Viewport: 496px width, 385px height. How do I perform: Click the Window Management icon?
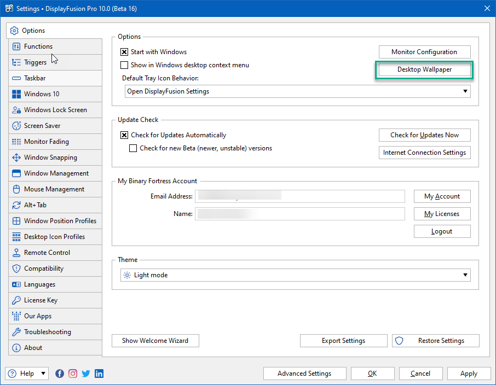click(16, 173)
